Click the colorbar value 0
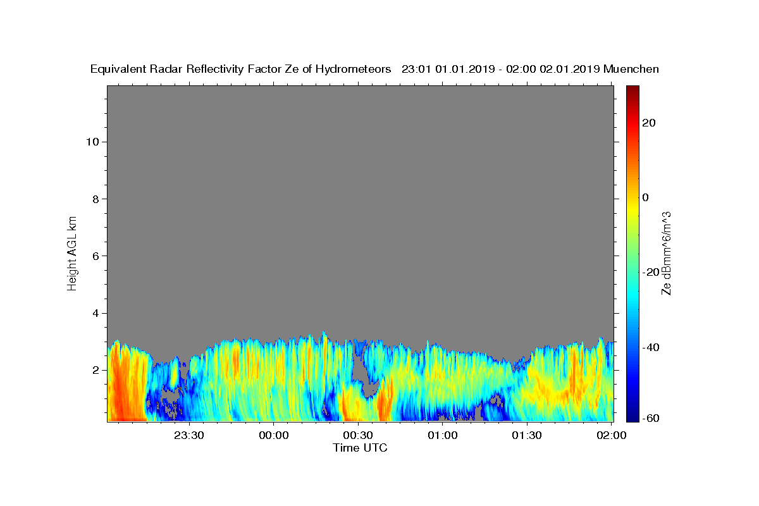 coord(646,197)
